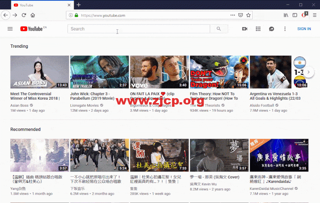Viewport: 320px width, 203px height.
Task: Open 廣東愛情故事 thumbnail 3:35
Action: tap(279, 155)
